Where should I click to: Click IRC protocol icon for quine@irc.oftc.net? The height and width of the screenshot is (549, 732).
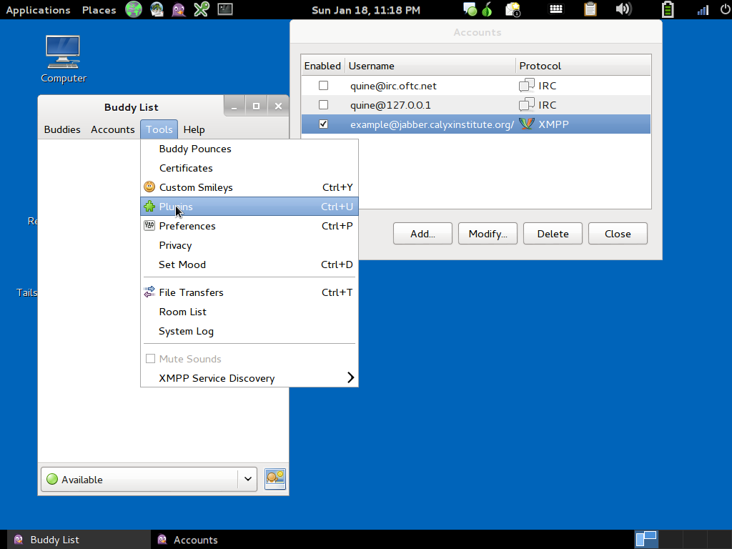click(527, 86)
